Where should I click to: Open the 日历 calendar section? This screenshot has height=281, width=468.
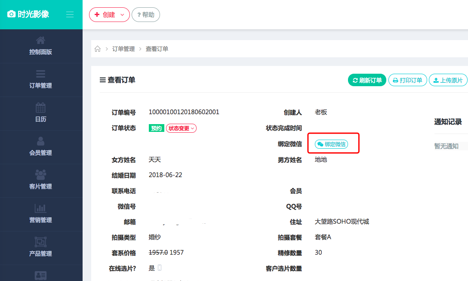coord(41,113)
